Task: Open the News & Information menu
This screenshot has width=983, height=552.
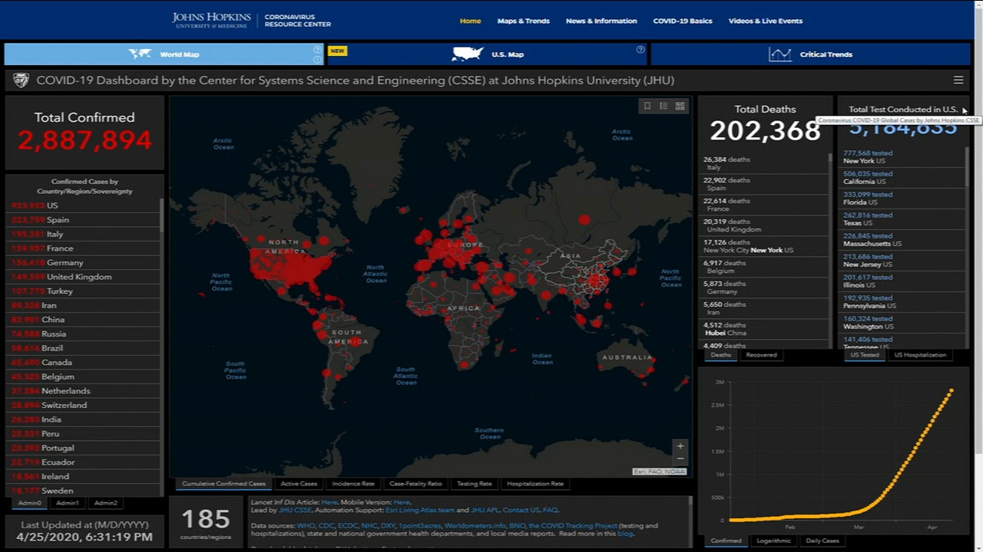Action: point(601,21)
